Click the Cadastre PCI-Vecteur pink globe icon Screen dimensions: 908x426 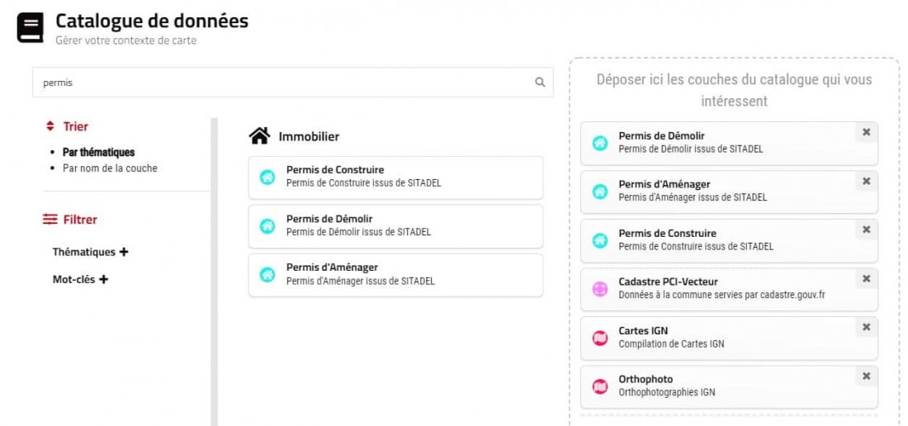[600, 289]
